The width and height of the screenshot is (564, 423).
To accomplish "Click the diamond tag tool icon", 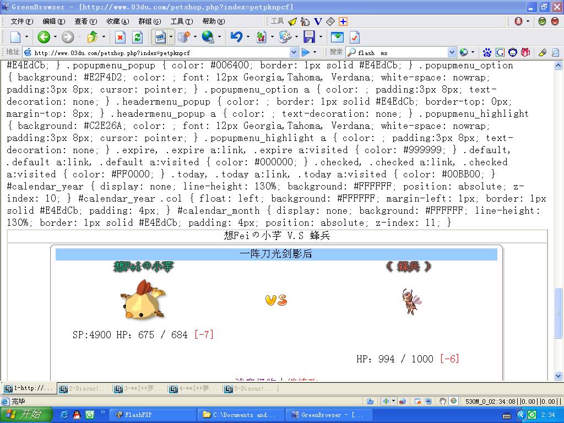I will coord(330,21).
